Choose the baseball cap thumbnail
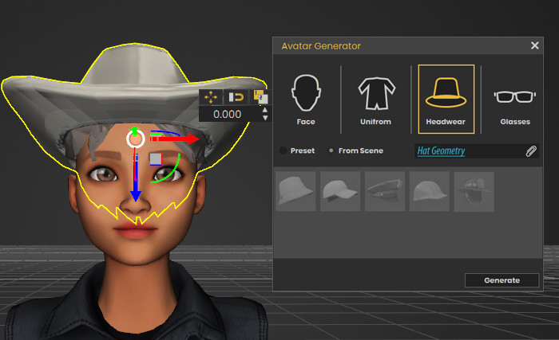This screenshot has width=559, height=340. 340,191
